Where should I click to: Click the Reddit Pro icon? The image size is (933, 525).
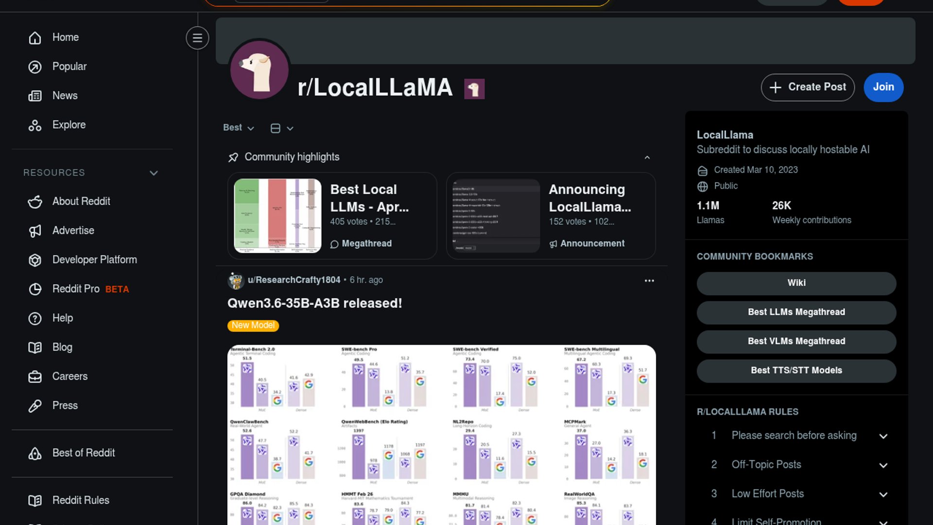(x=35, y=289)
